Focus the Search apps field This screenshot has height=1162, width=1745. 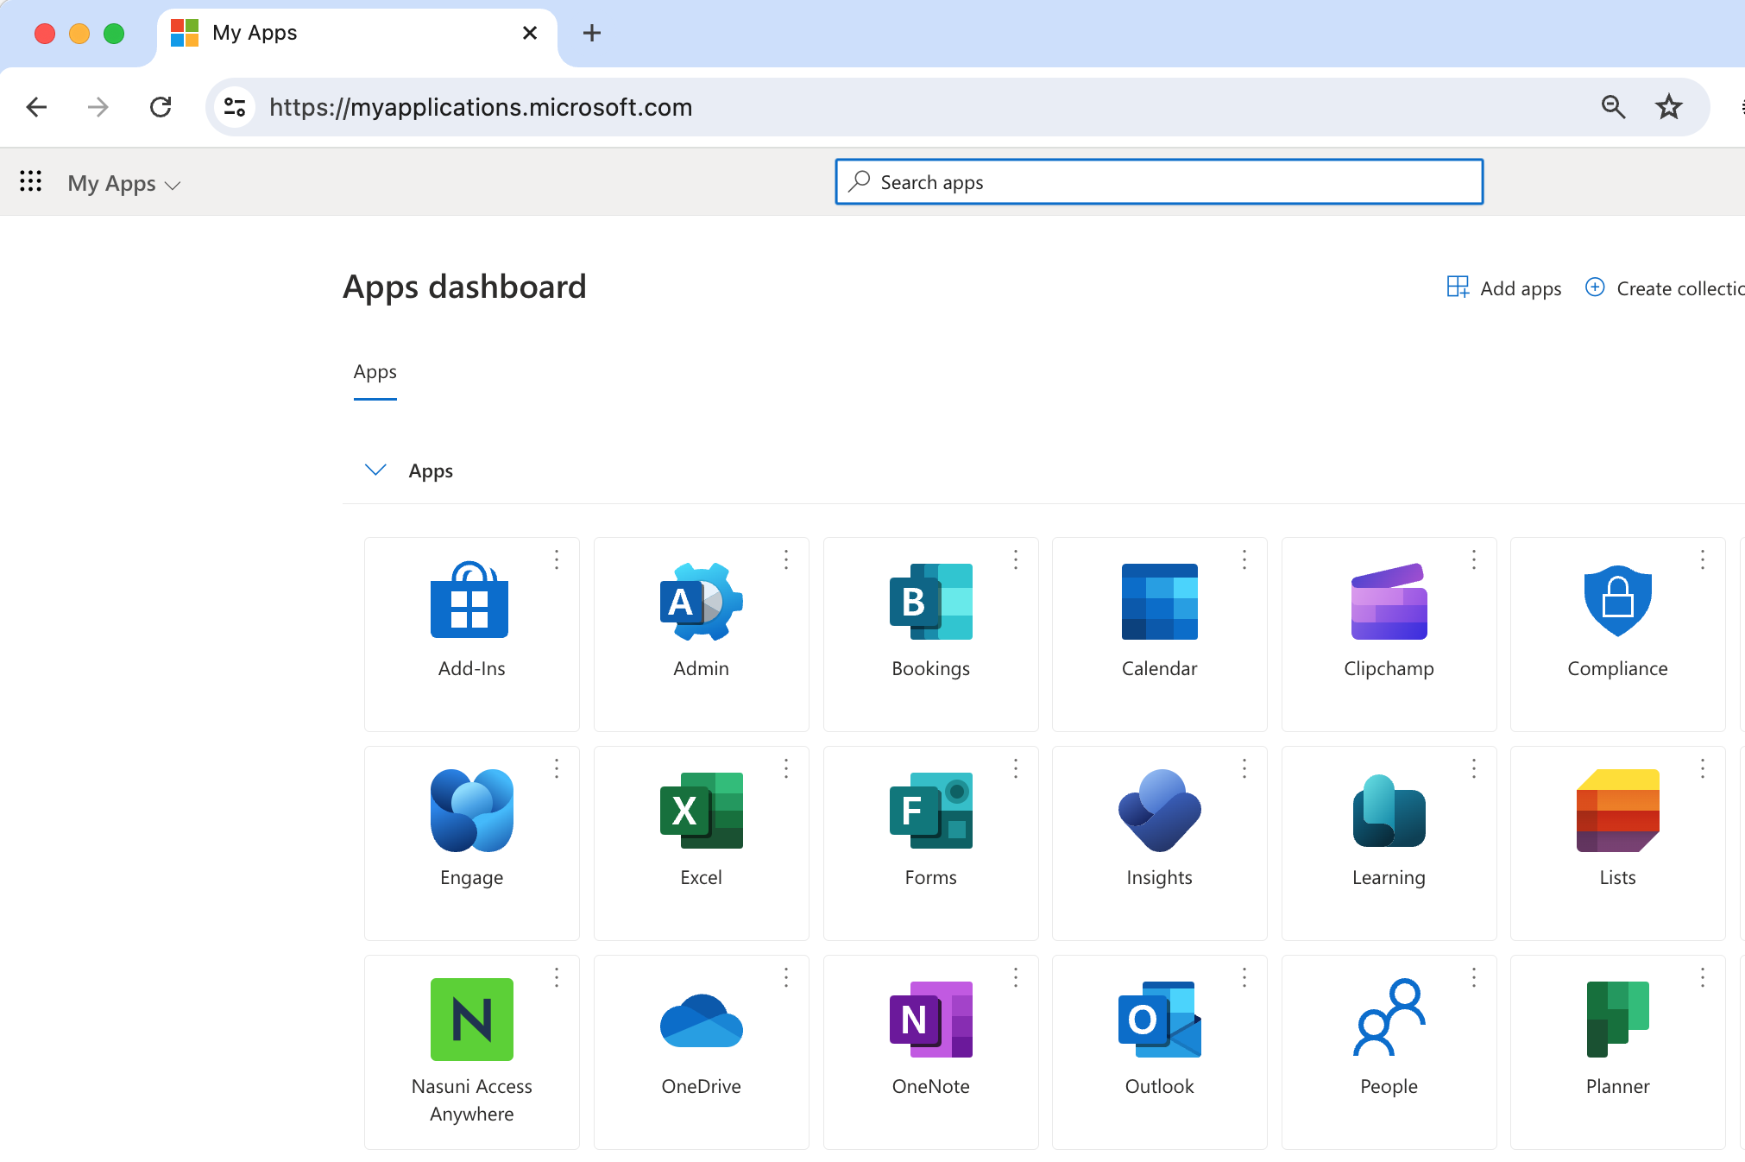1159,182
